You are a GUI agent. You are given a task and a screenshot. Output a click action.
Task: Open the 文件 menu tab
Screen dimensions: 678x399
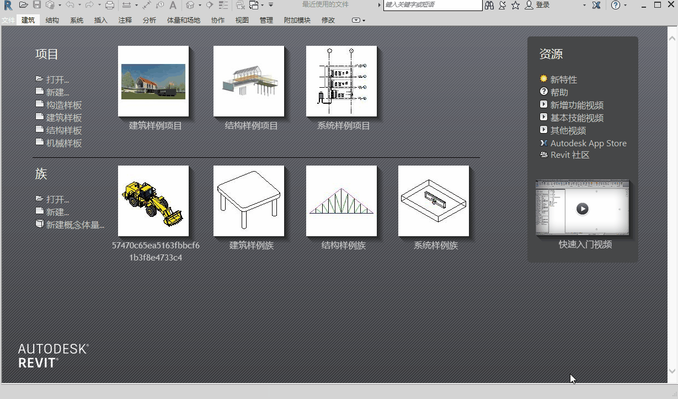coord(8,20)
